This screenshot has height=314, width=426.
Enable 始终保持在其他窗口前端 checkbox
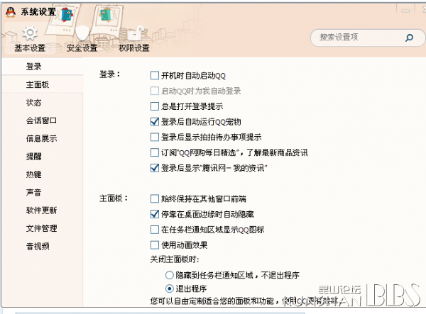[x=155, y=198]
